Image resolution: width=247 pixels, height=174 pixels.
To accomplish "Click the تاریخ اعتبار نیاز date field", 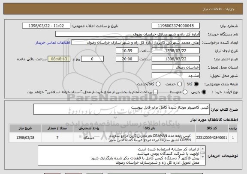I will pyautogui.click(x=176, y=59).
